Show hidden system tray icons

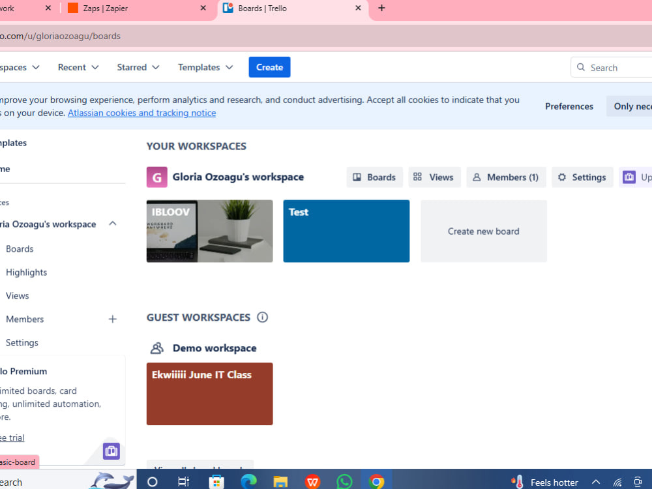596,482
